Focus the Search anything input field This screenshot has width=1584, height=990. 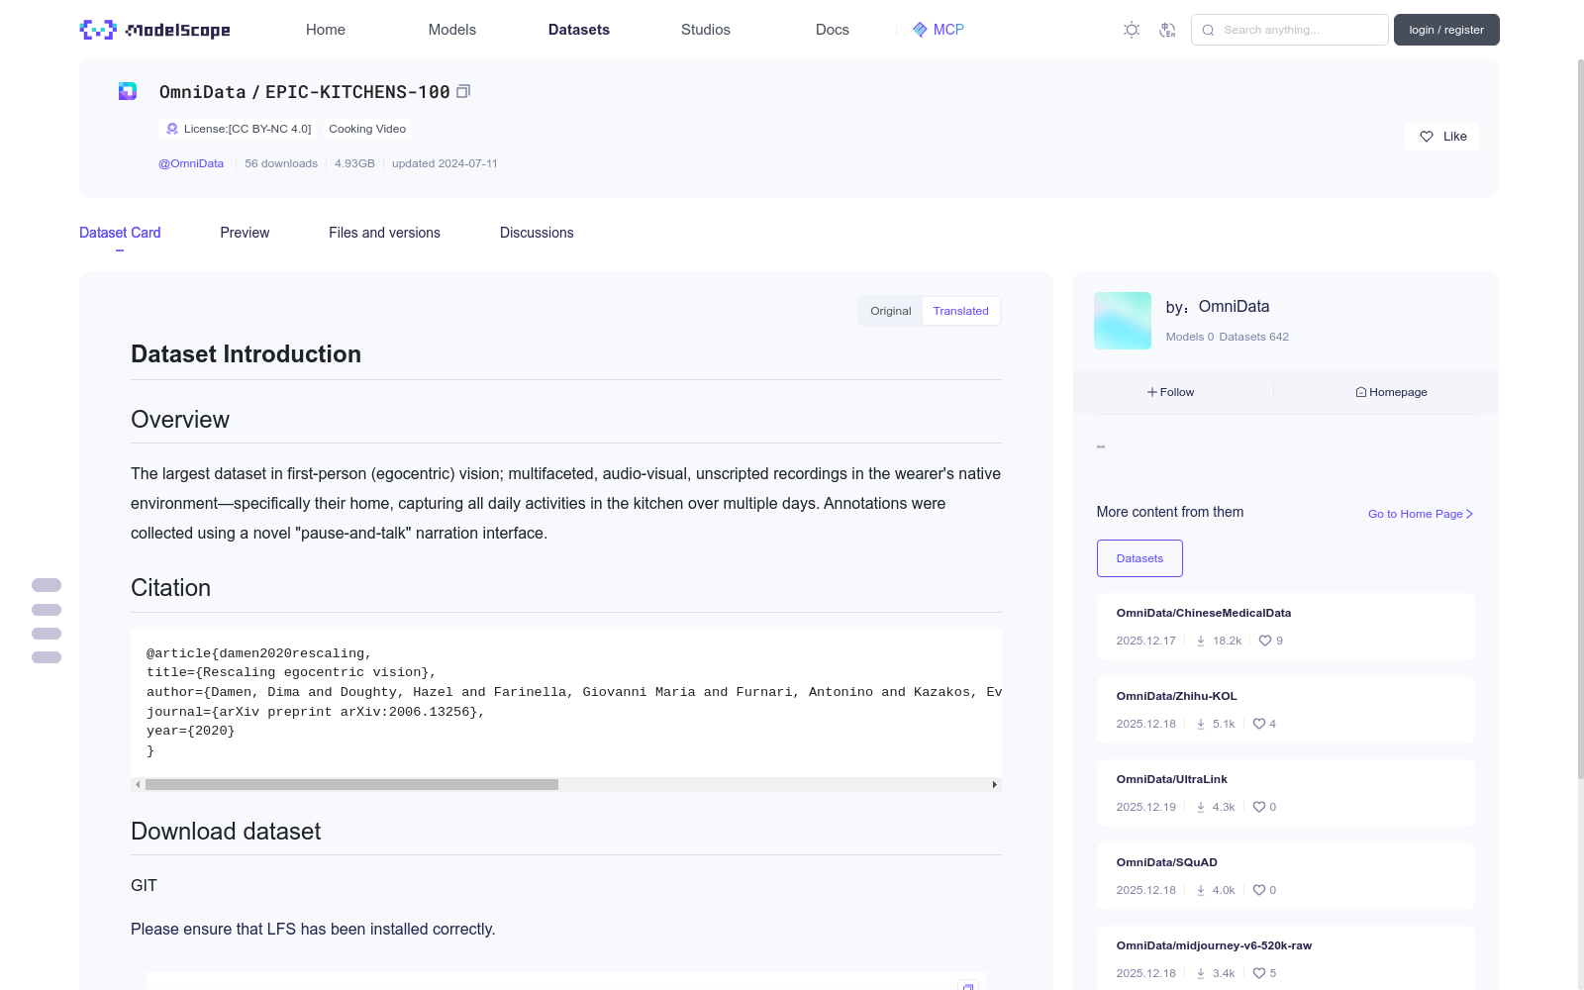click(1290, 30)
